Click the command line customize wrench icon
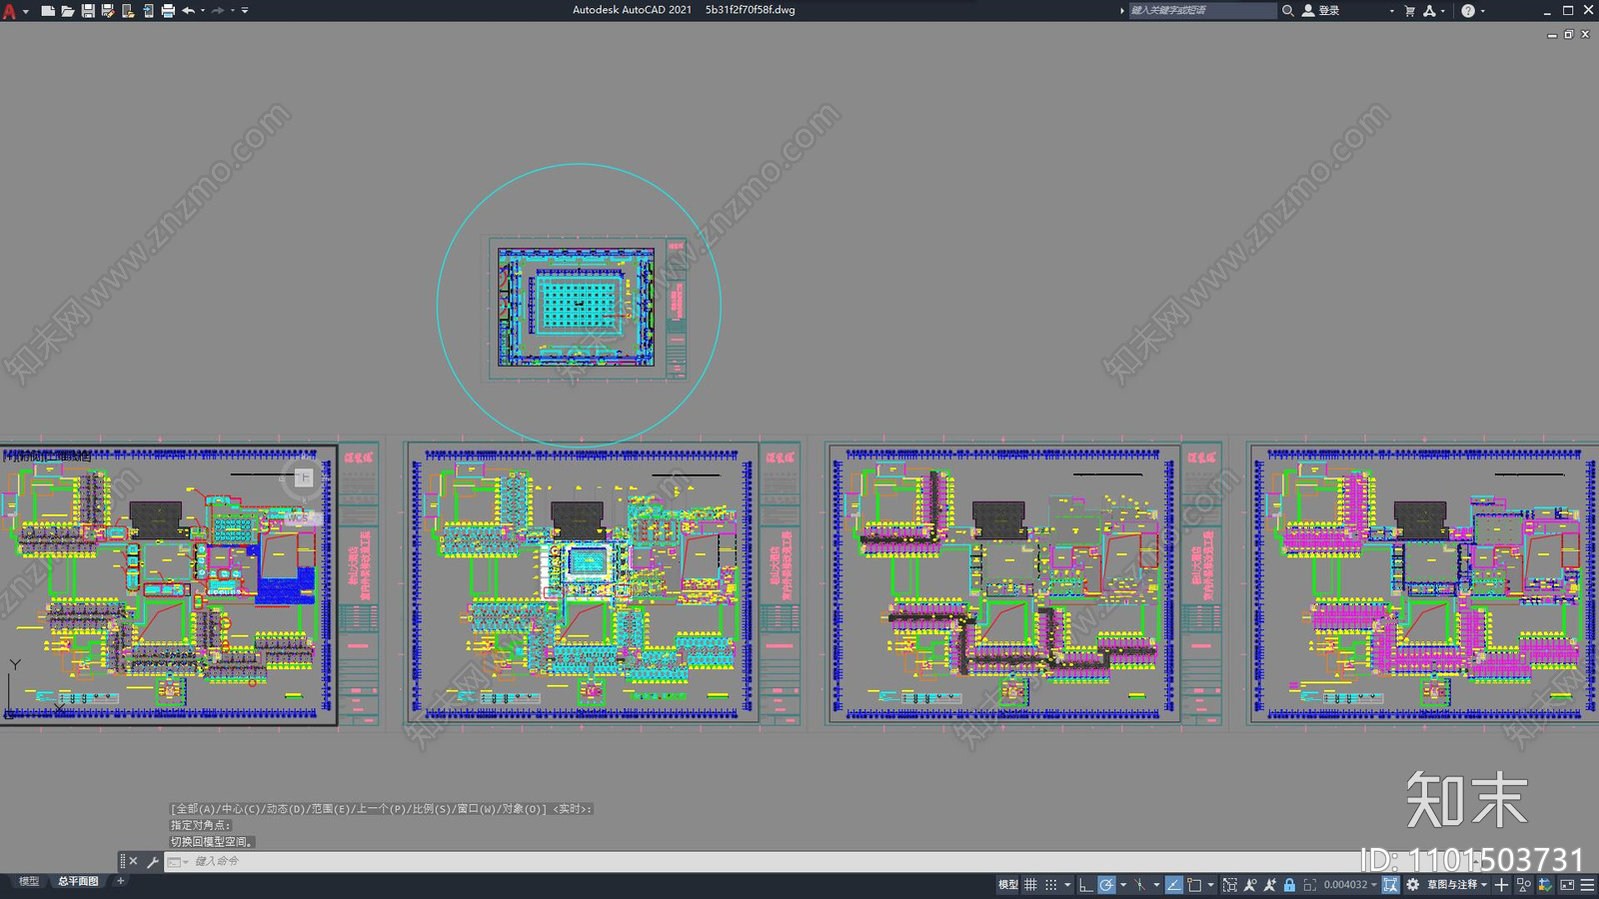The width and height of the screenshot is (1599, 899). [x=153, y=862]
